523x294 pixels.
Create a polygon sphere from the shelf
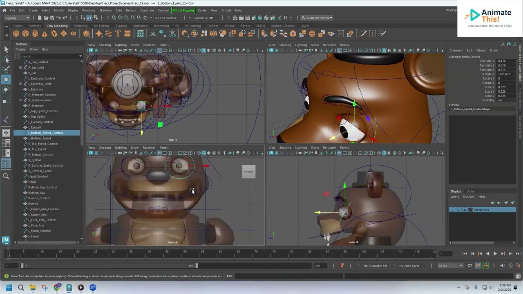tap(16, 33)
